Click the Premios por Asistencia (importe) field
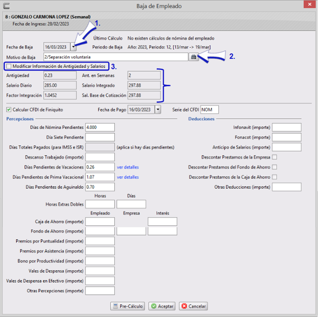 100,251
